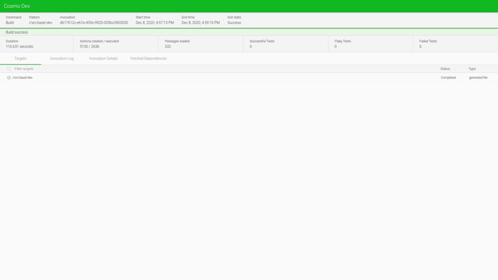Click the Flaky Tests count
498x280 pixels.
(x=335, y=47)
